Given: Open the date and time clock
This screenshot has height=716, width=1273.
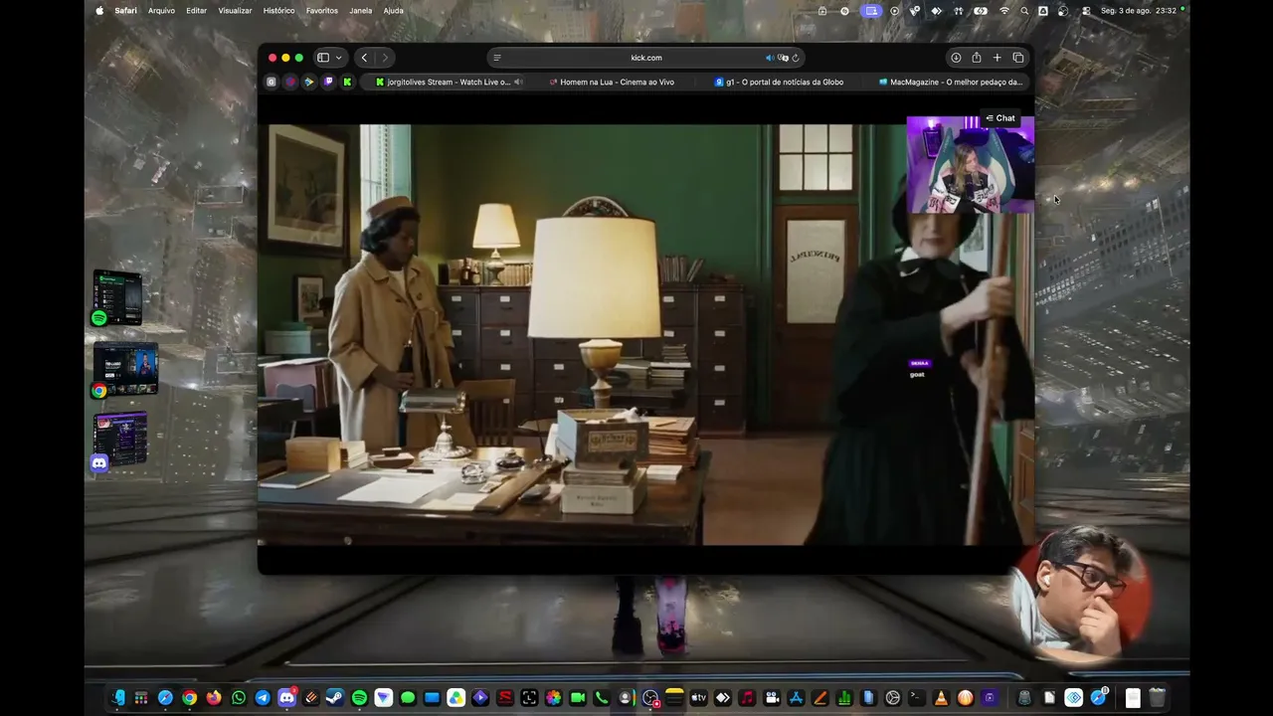Looking at the screenshot, I should (x=1139, y=11).
